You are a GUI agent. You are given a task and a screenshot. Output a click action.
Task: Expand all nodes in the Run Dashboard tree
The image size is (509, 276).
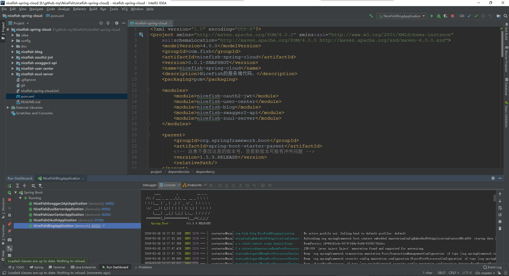tap(18, 186)
